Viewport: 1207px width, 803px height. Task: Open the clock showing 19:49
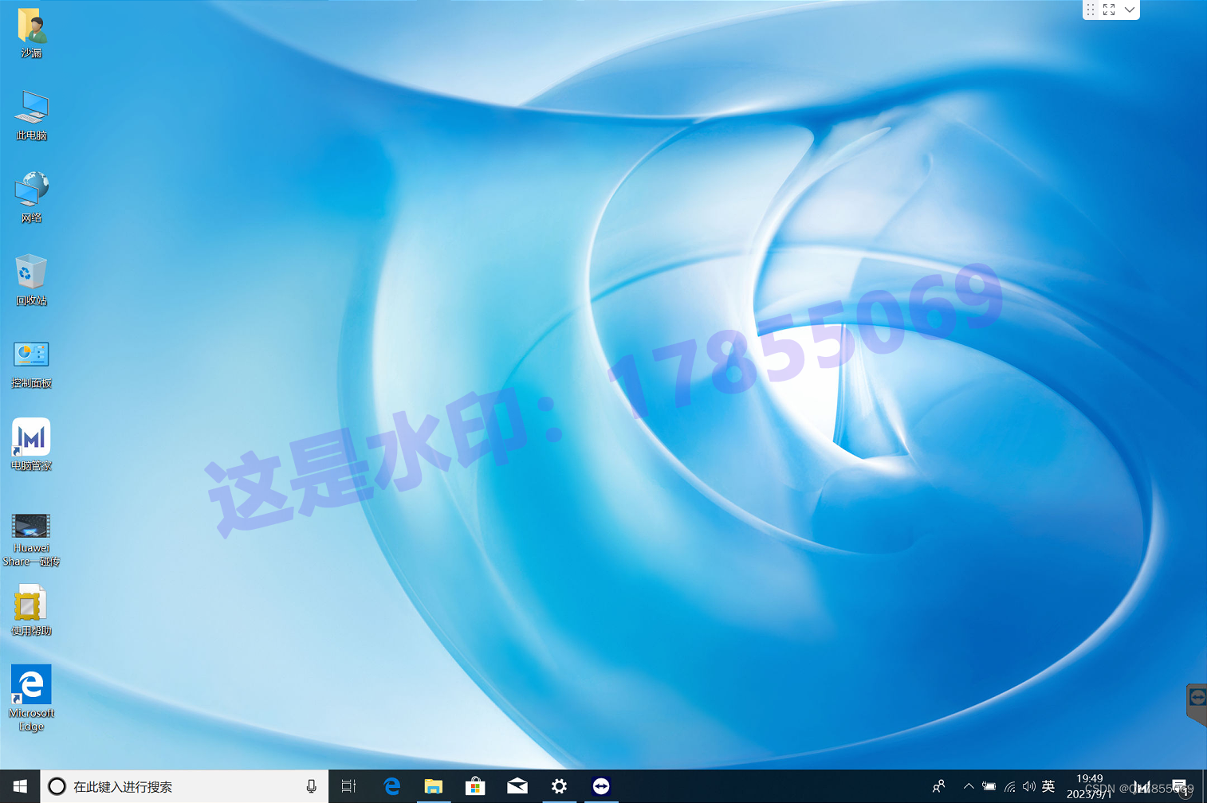click(1090, 786)
